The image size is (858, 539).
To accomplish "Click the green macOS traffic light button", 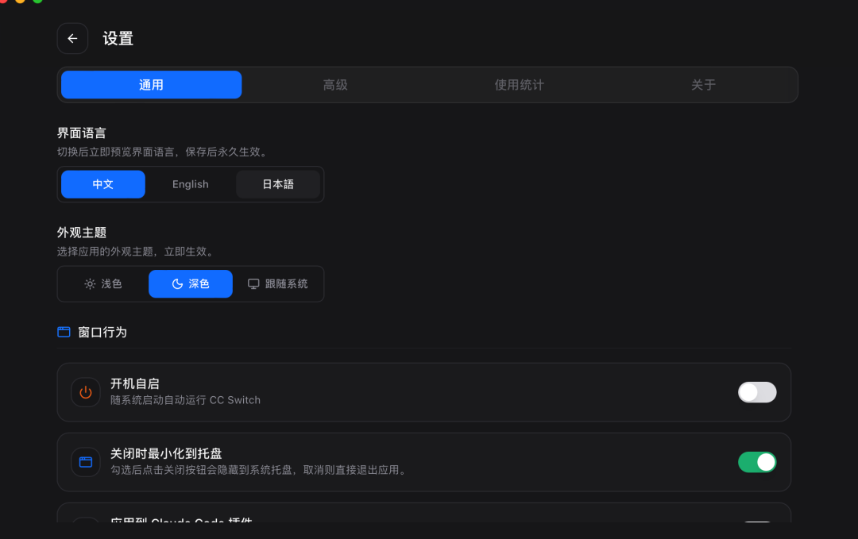I will tap(37, 3).
